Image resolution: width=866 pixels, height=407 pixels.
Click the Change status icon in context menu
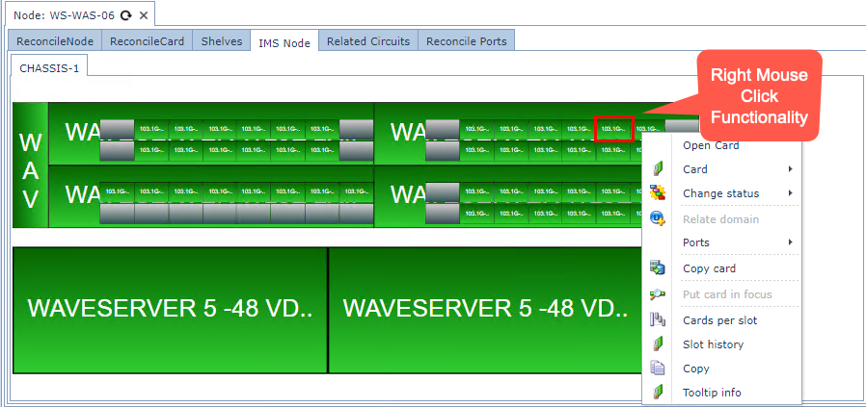[x=658, y=193]
